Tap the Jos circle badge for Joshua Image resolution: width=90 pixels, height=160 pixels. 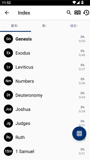(x=8, y=109)
